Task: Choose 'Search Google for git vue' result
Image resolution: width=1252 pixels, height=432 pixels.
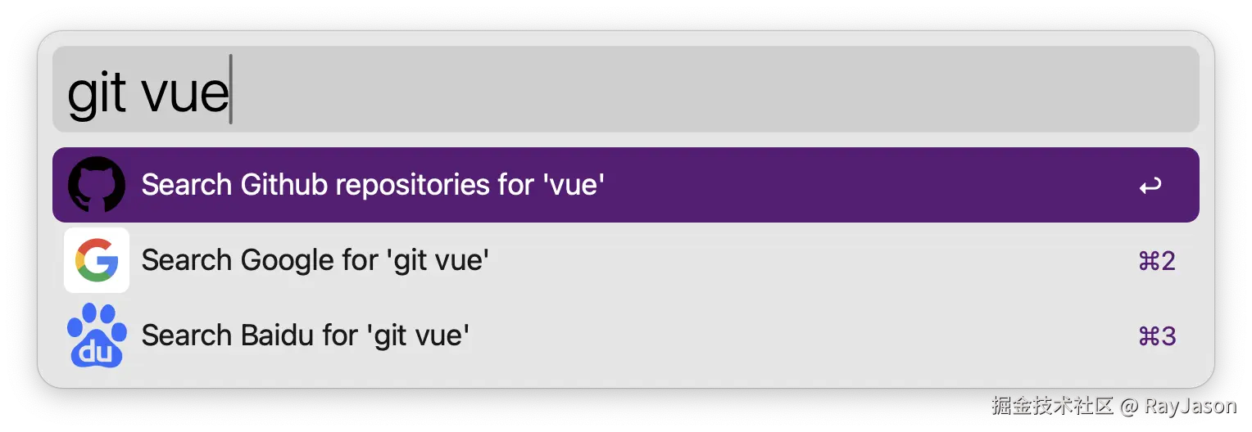Action: coord(315,260)
